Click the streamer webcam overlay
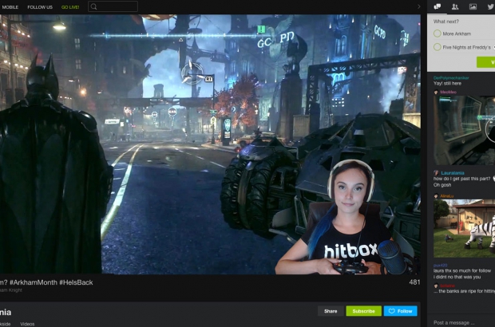 click(347, 217)
